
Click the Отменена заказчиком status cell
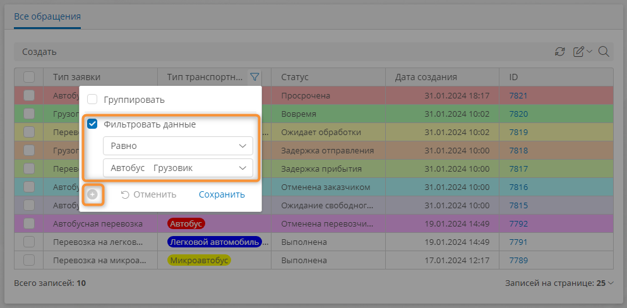click(x=328, y=187)
